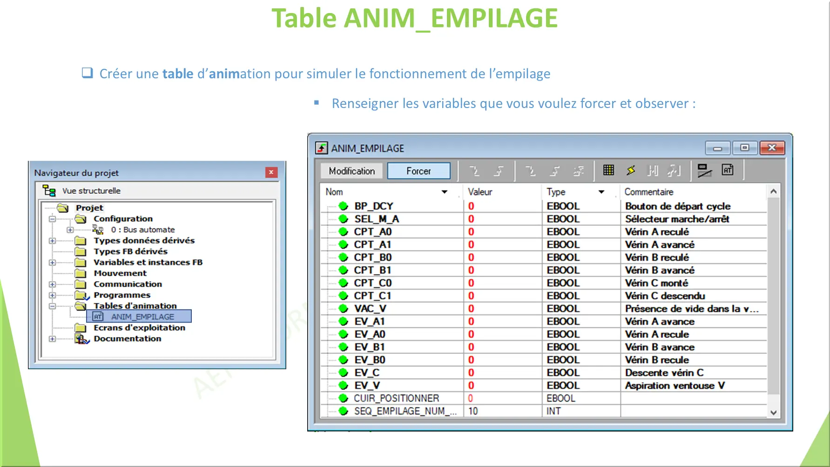Click the yellow lightning force icon

(x=631, y=170)
